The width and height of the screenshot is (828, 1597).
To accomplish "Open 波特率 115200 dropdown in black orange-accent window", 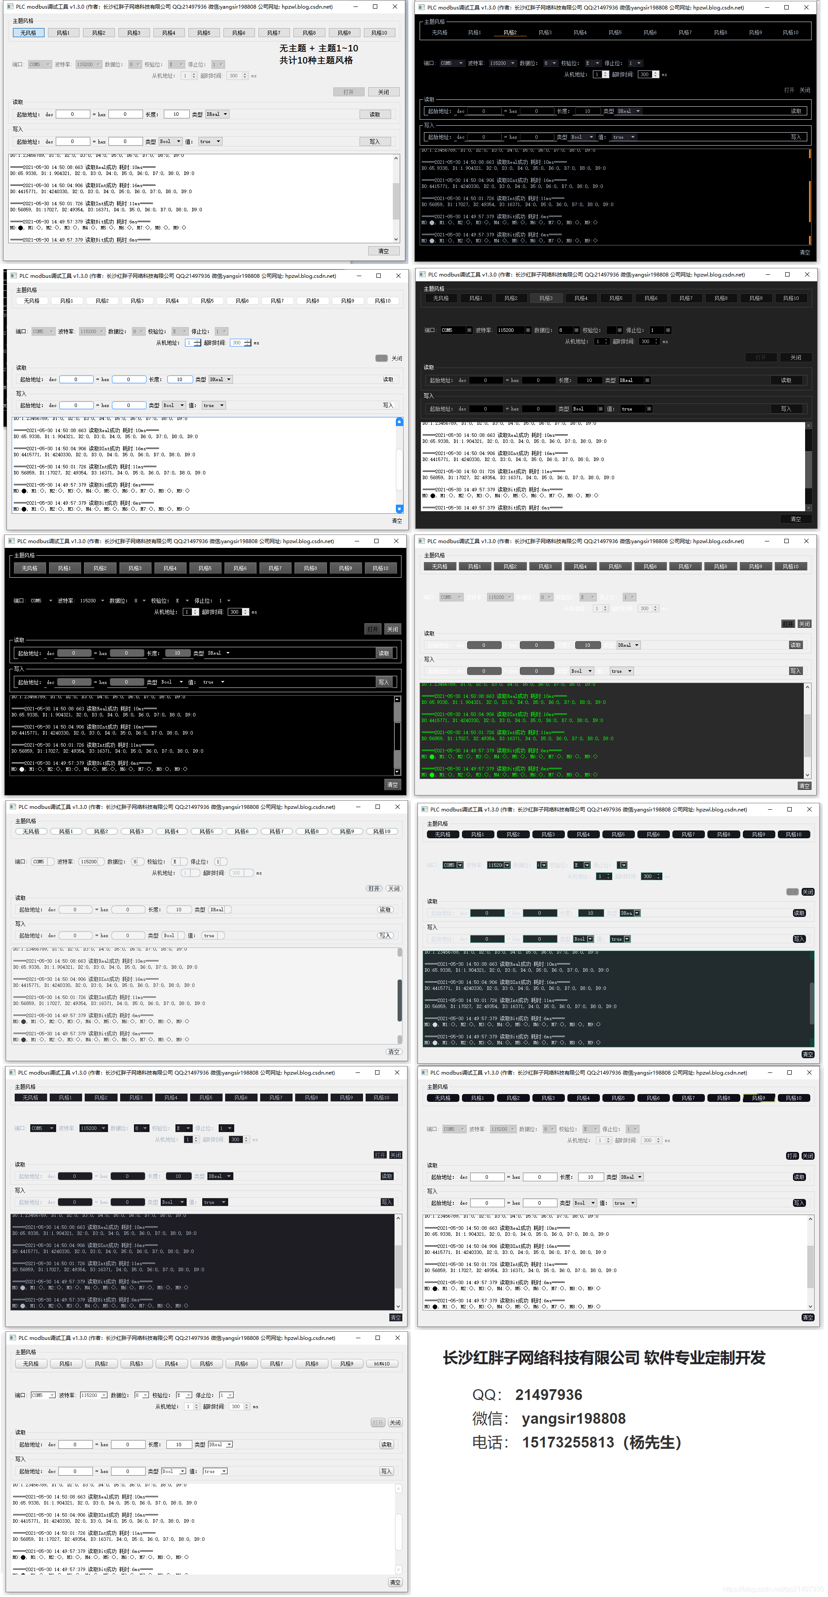I will [503, 63].
